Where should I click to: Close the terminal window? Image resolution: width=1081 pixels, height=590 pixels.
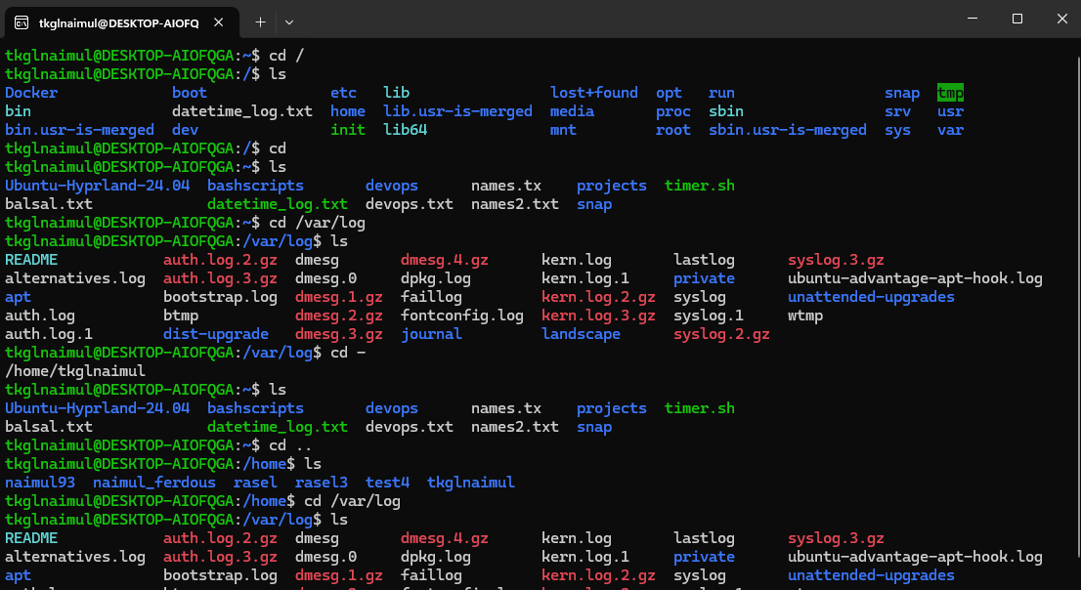1061,20
